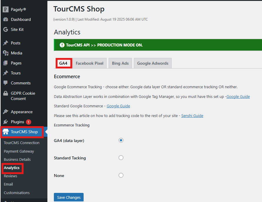Switch to the GA4 tab
This screenshot has height=202, width=262.
(63, 63)
